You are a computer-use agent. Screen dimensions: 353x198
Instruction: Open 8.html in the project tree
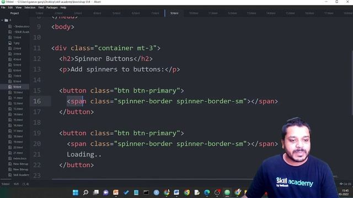17,81
